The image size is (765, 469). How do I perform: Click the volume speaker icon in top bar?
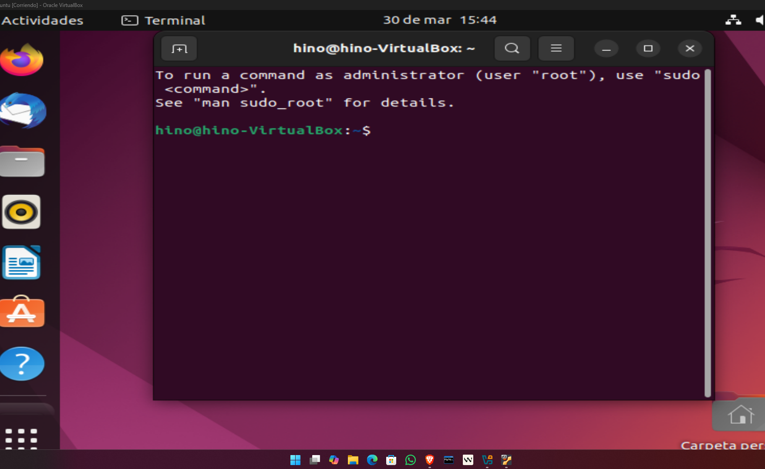click(x=759, y=20)
